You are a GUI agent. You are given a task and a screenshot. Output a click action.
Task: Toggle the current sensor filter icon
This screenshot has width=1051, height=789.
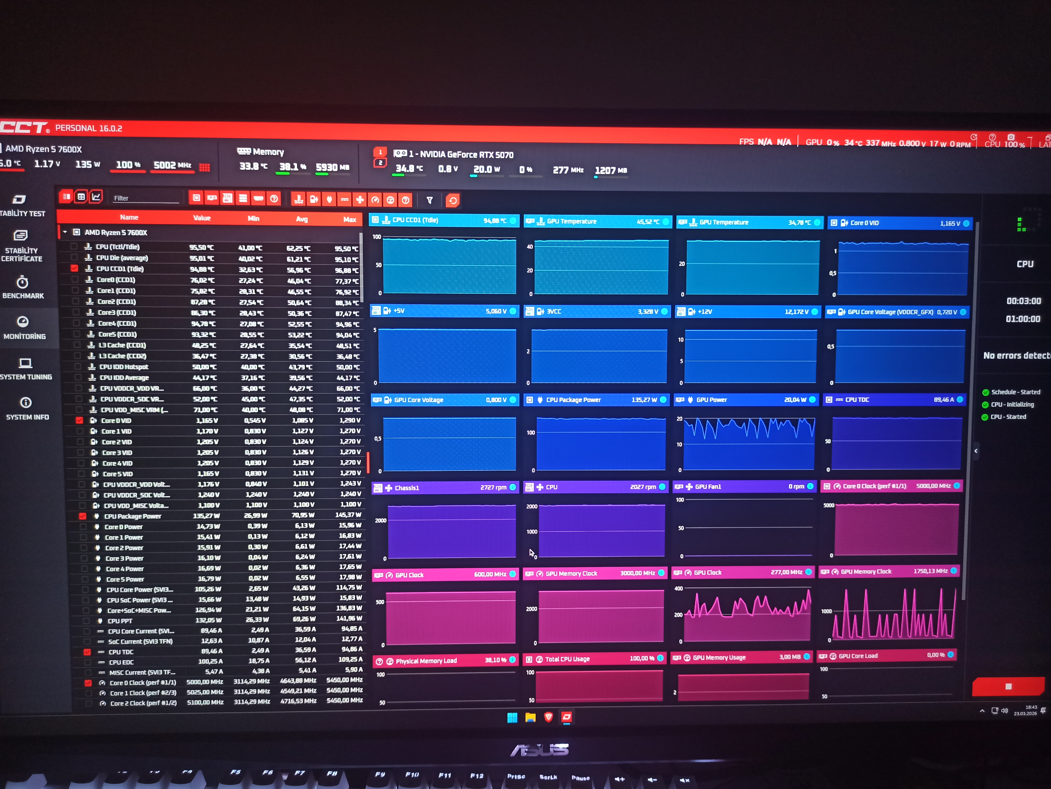pyautogui.click(x=345, y=199)
